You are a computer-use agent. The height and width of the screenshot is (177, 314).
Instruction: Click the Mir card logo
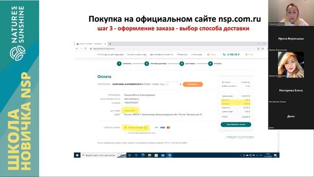pos(157,128)
